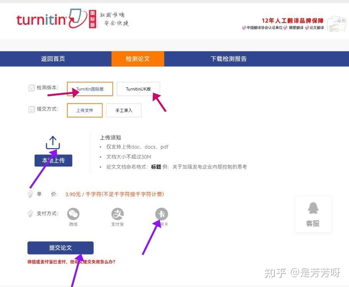Select the TurnitinUK版 version option
The width and height of the screenshot is (349, 287).
138,89
